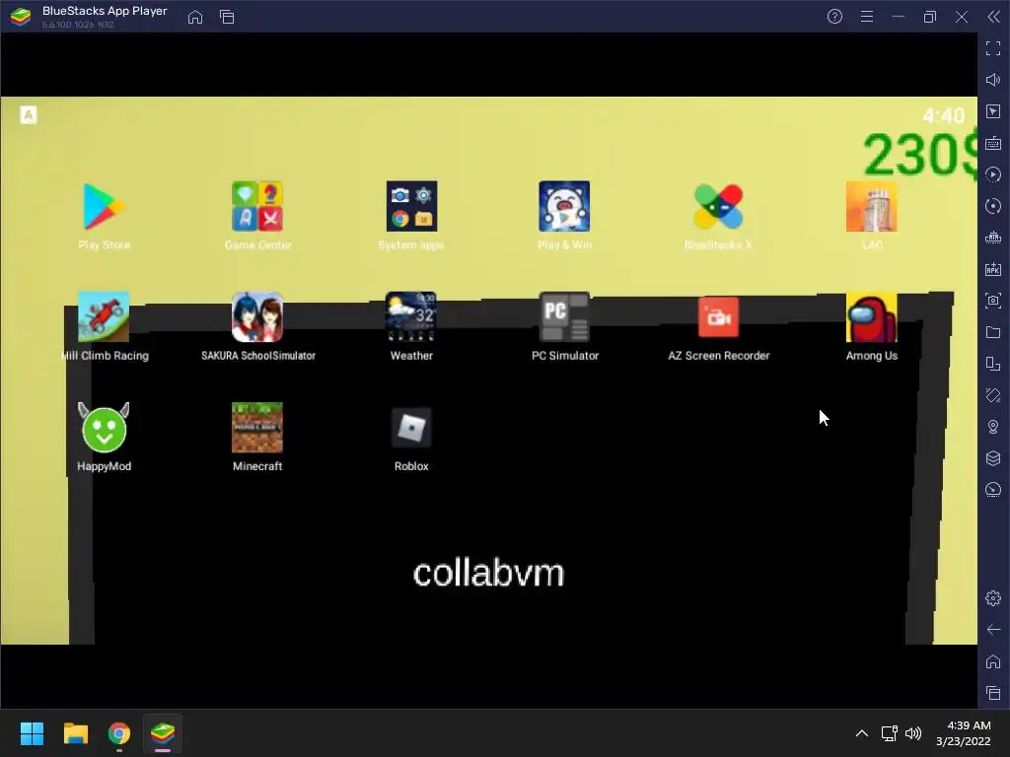Open the macro recorder sidebar icon
Viewport: 1010px width, 757px height.
pos(993,174)
